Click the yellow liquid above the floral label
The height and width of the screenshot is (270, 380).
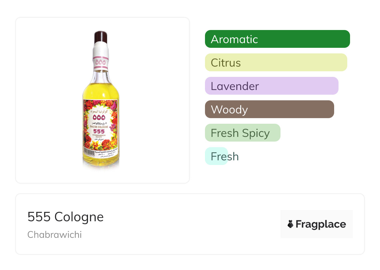[x=100, y=91]
